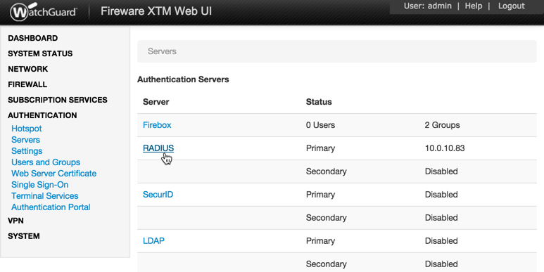Expand the SYSTEM menu

coord(24,236)
